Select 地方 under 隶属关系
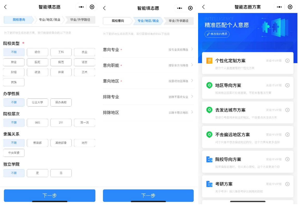Image resolution: width=300 pixels, height=206 pixels. point(85,143)
